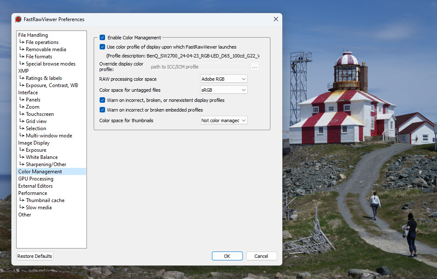Click the browse button for ICC profile path
Image resolution: width=437 pixels, height=279 pixels.
tap(254, 66)
